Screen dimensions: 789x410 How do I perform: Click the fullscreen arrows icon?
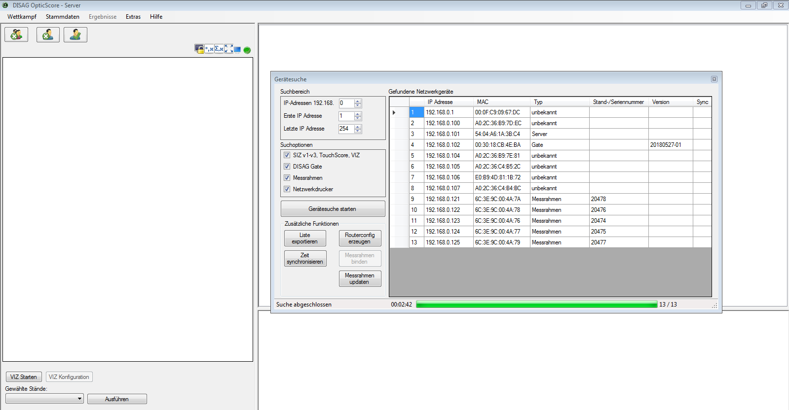click(x=229, y=49)
